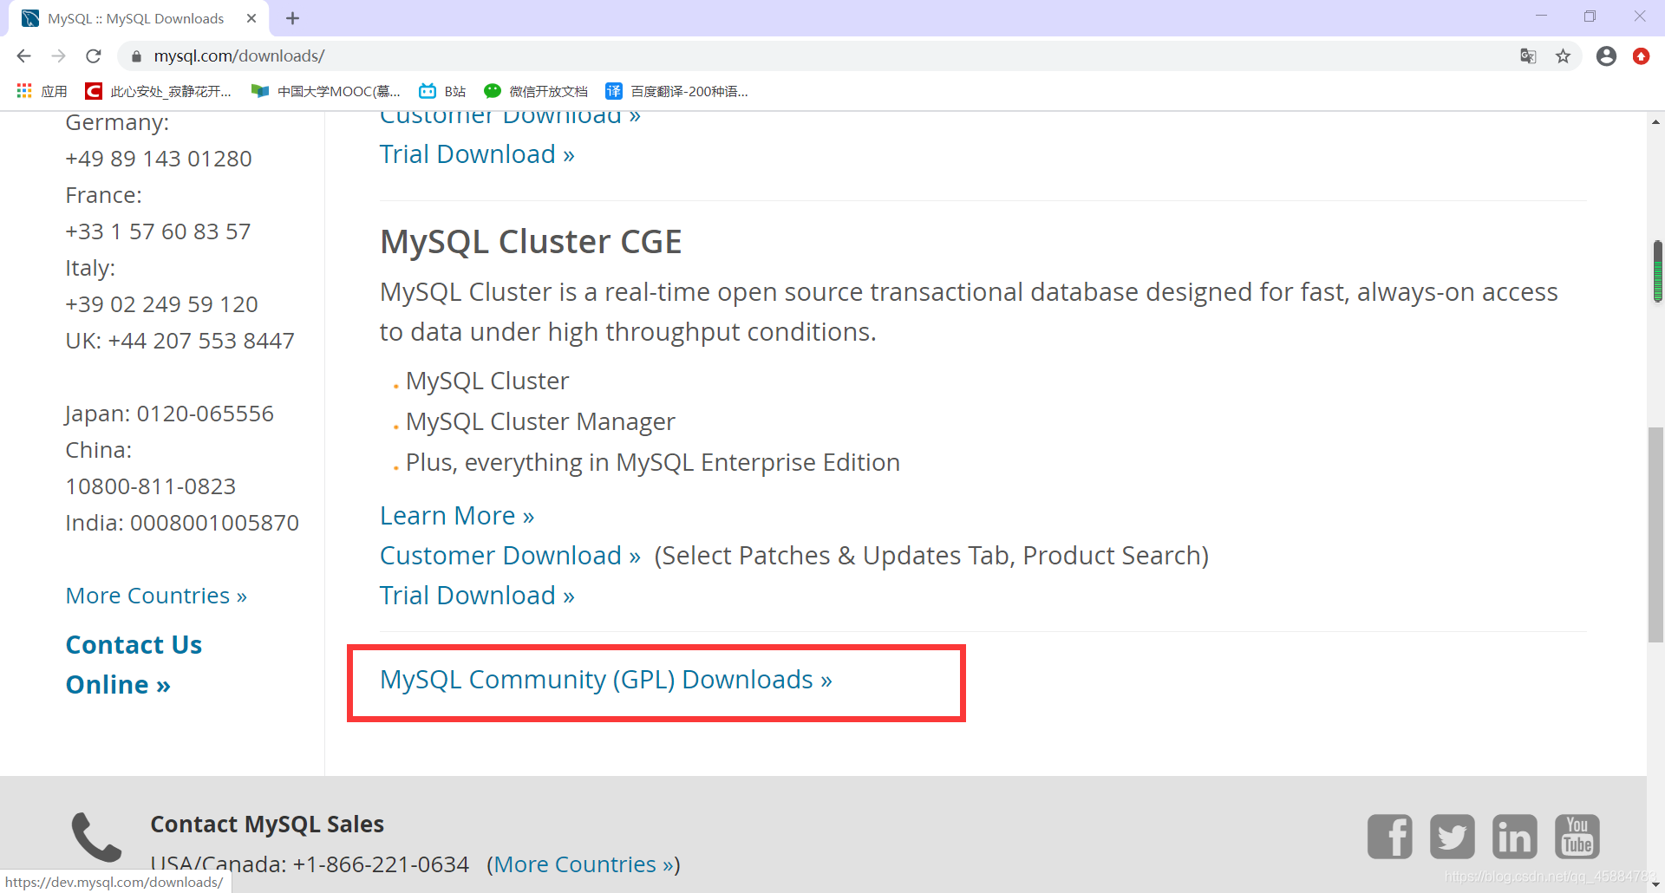Click the browser forward arrow
This screenshot has height=893, width=1665.
58,56
